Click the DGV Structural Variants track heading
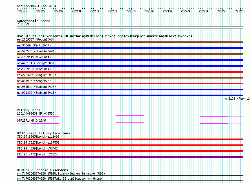The image size is (251, 183). pos(105,36)
